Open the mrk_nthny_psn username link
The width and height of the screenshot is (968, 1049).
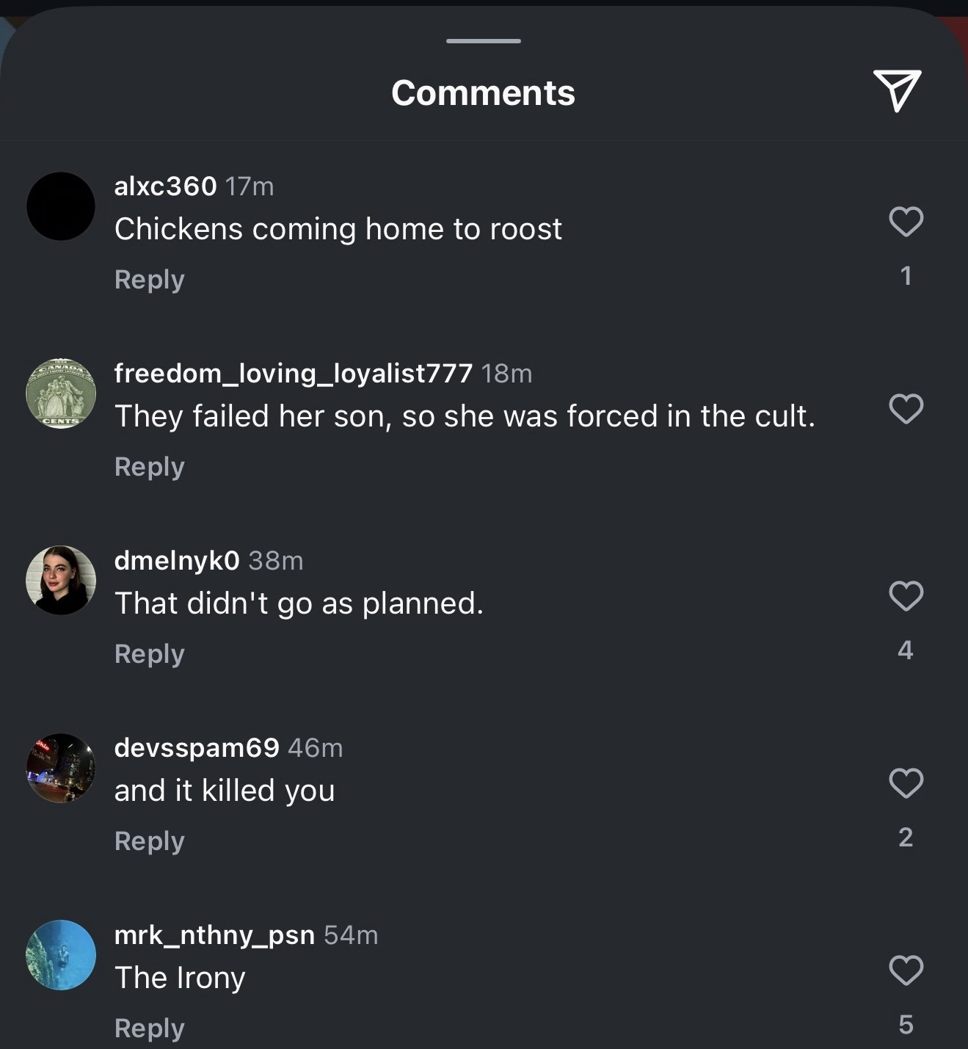click(x=214, y=935)
